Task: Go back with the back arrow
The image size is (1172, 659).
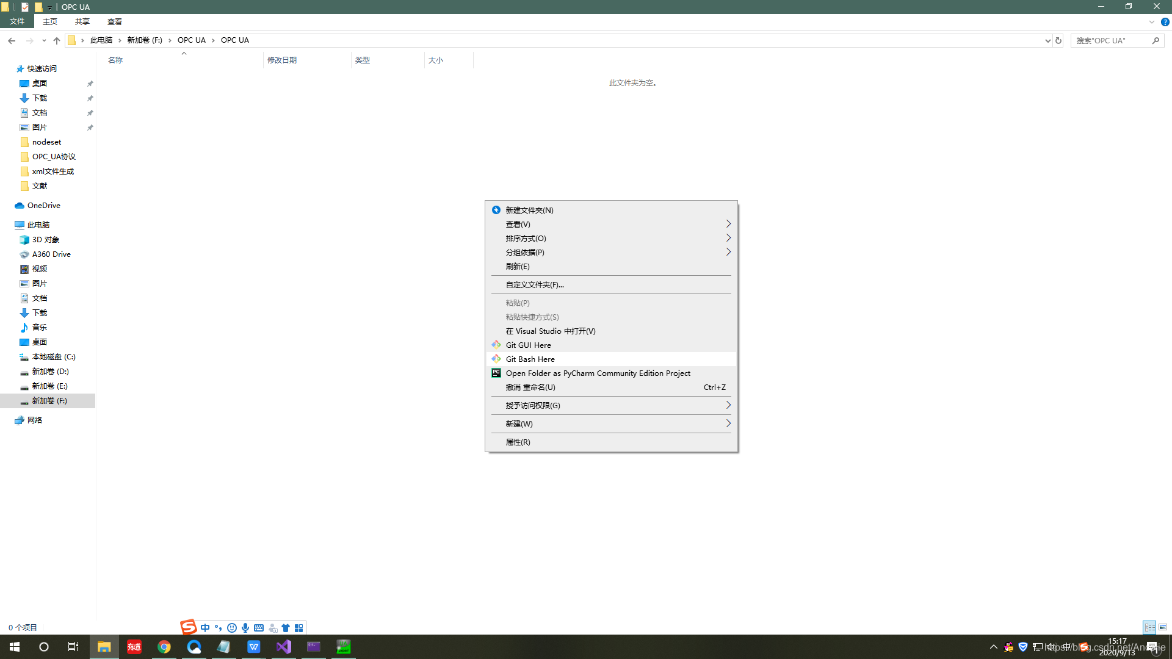Action: point(12,40)
